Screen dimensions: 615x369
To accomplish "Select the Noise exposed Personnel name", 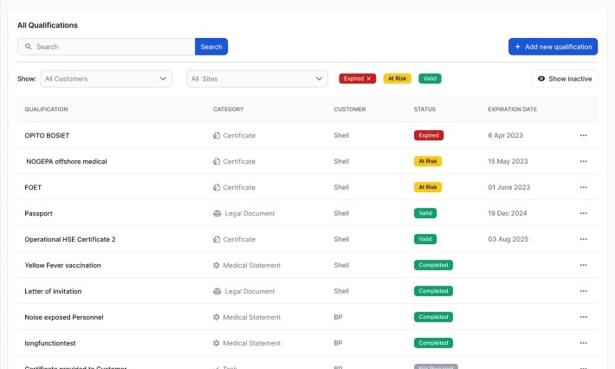I will 64,317.
